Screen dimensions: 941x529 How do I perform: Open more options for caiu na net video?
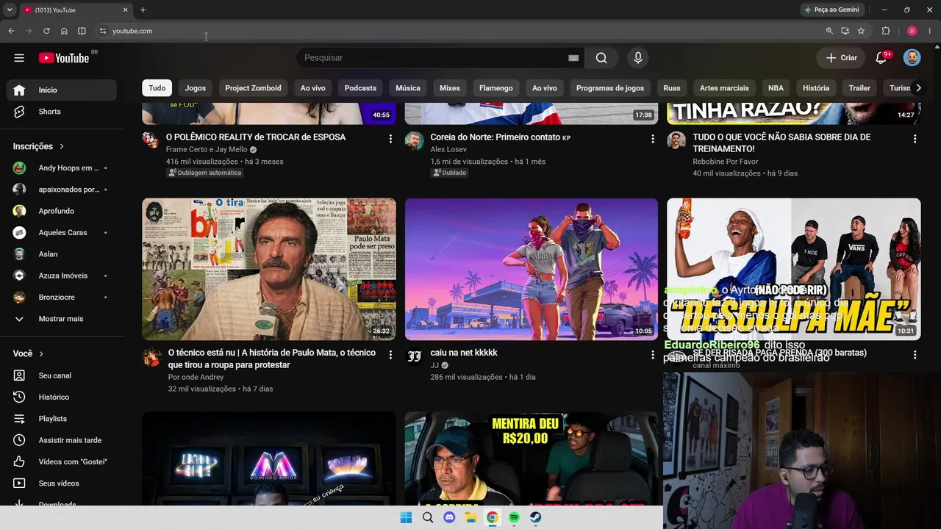pos(653,355)
